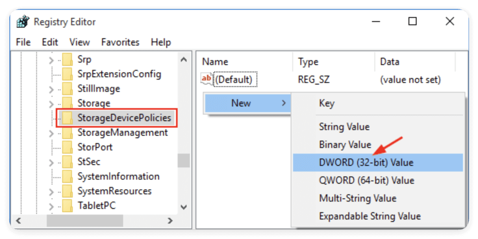478x239 pixels.
Task: Expand the SystemResources tree node
Action: click(51, 191)
